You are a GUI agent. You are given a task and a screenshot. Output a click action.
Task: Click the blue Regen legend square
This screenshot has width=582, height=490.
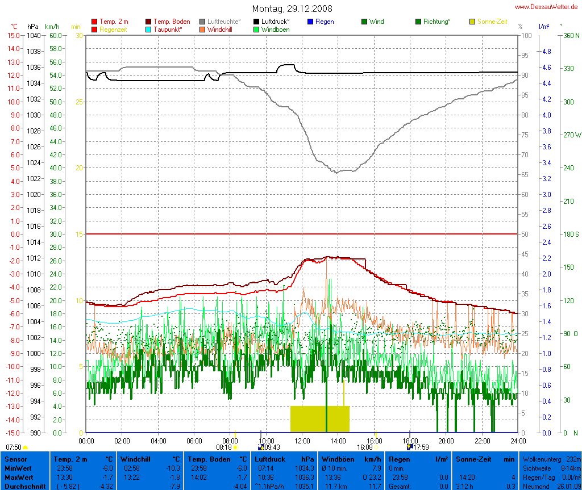pyautogui.click(x=310, y=22)
